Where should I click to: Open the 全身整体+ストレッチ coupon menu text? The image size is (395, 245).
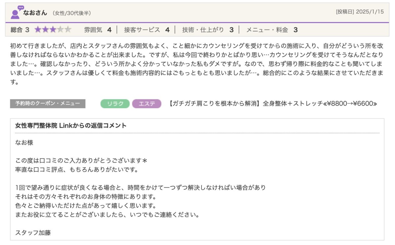(x=273, y=104)
